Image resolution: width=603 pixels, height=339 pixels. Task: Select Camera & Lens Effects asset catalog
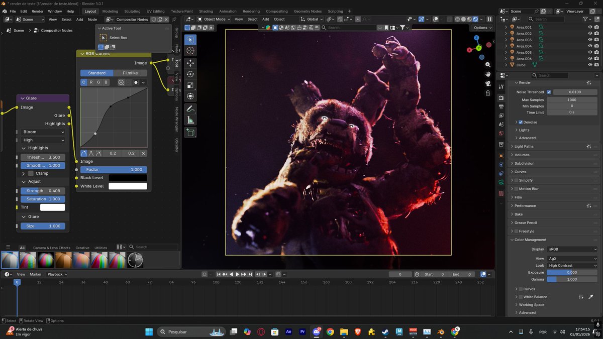[x=52, y=248]
